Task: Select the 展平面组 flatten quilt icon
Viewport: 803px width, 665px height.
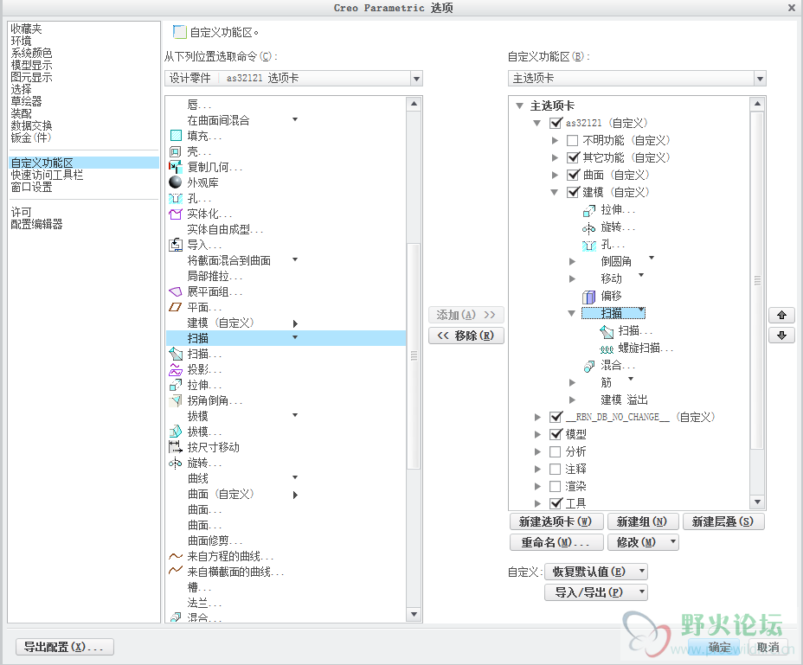Action: tap(176, 291)
